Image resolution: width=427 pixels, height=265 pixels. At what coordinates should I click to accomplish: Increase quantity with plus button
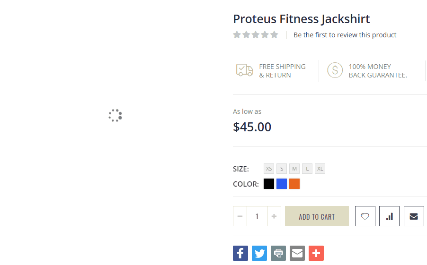[x=274, y=216]
